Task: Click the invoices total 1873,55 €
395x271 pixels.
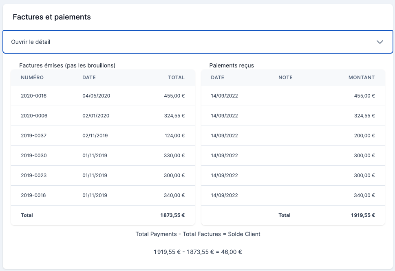Action: click(x=172, y=215)
